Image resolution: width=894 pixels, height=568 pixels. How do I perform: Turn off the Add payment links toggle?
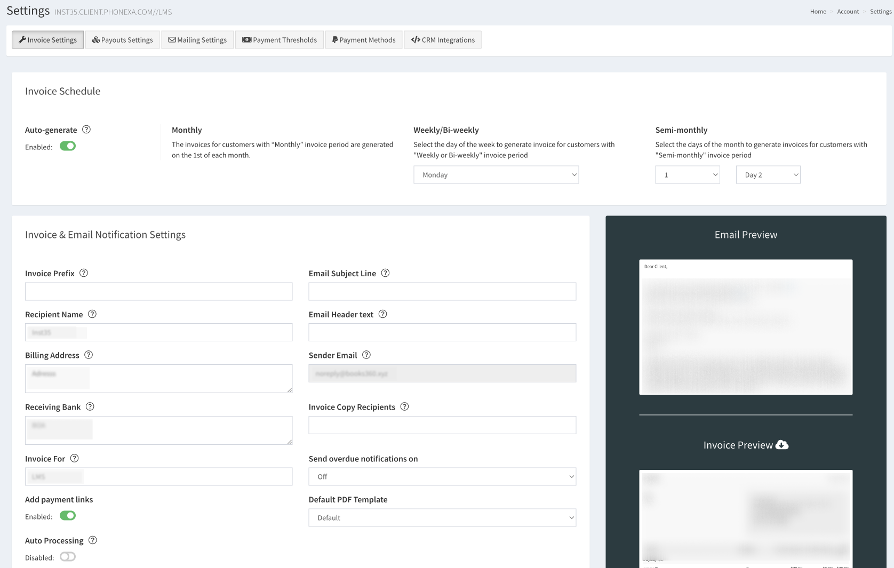[x=68, y=516]
